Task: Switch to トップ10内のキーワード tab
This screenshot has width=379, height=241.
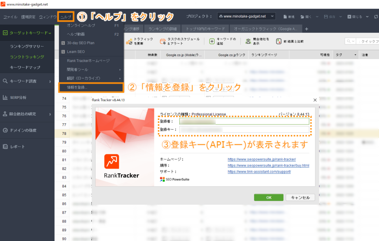Action: click(x=205, y=29)
